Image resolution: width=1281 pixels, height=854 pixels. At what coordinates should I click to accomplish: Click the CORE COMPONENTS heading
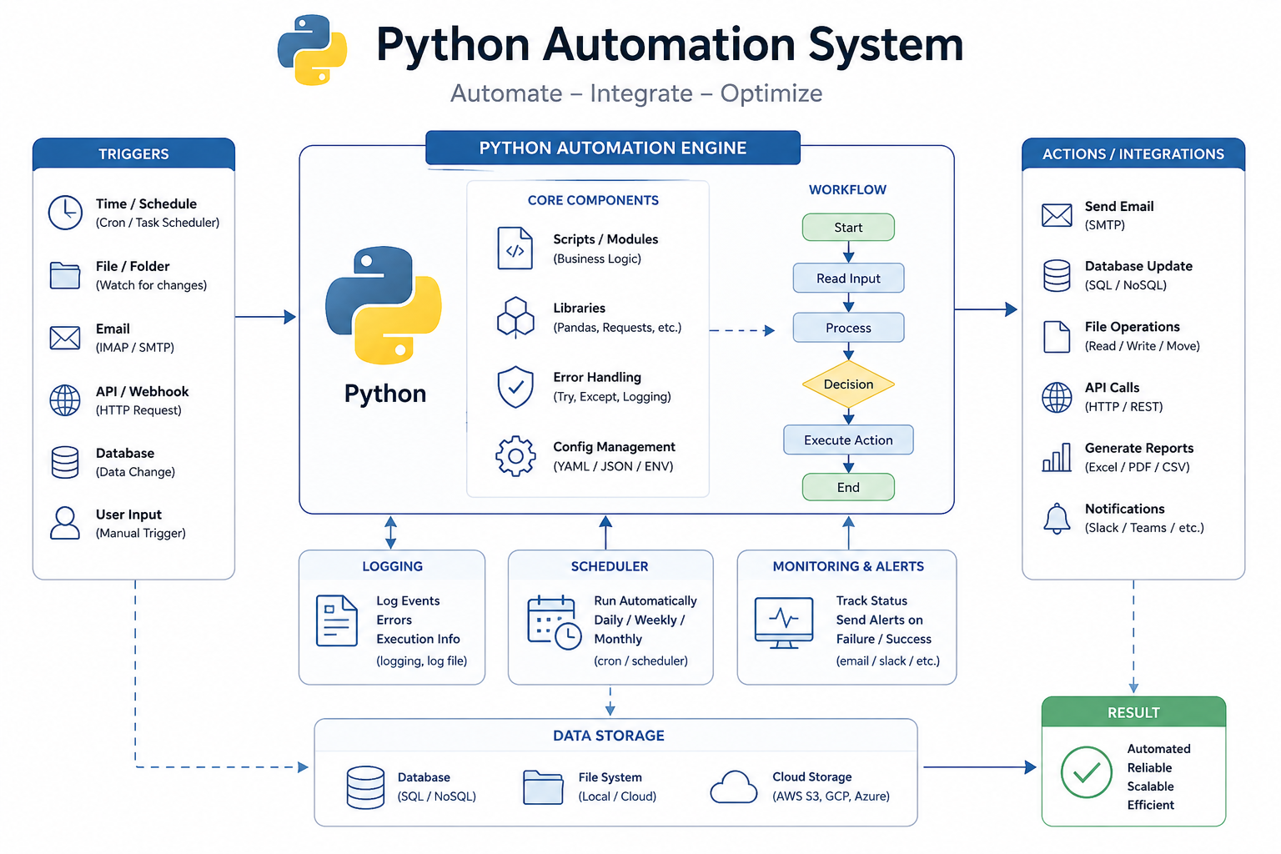tap(593, 200)
